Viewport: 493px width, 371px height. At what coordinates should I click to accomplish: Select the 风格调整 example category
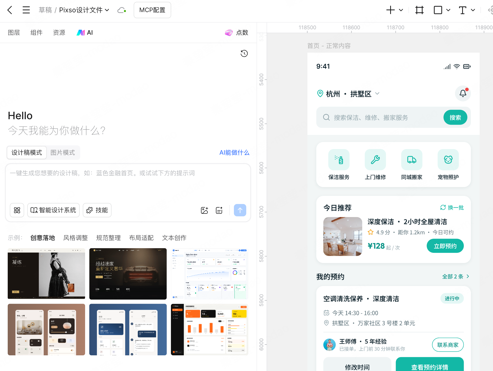click(76, 238)
